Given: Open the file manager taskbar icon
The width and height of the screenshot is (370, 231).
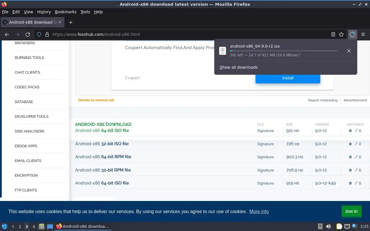Looking at the screenshot, I should pyautogui.click(x=41, y=226).
